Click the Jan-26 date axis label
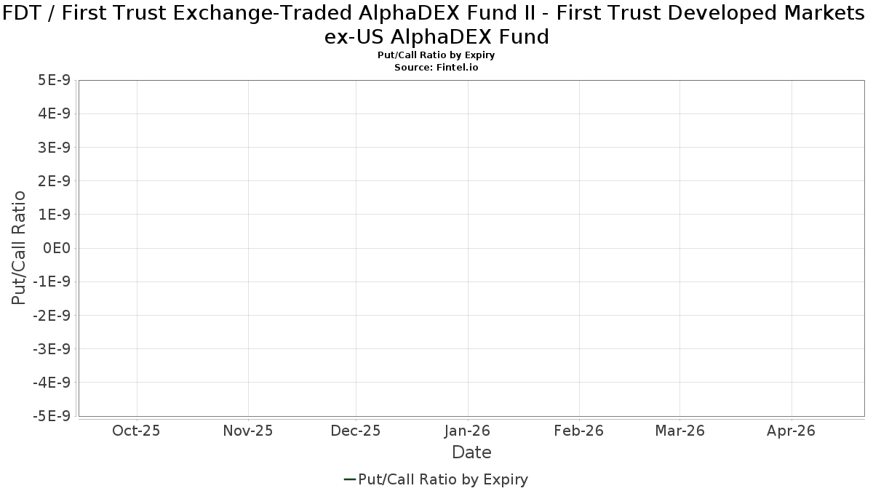The width and height of the screenshot is (873, 491). pyautogui.click(x=468, y=431)
